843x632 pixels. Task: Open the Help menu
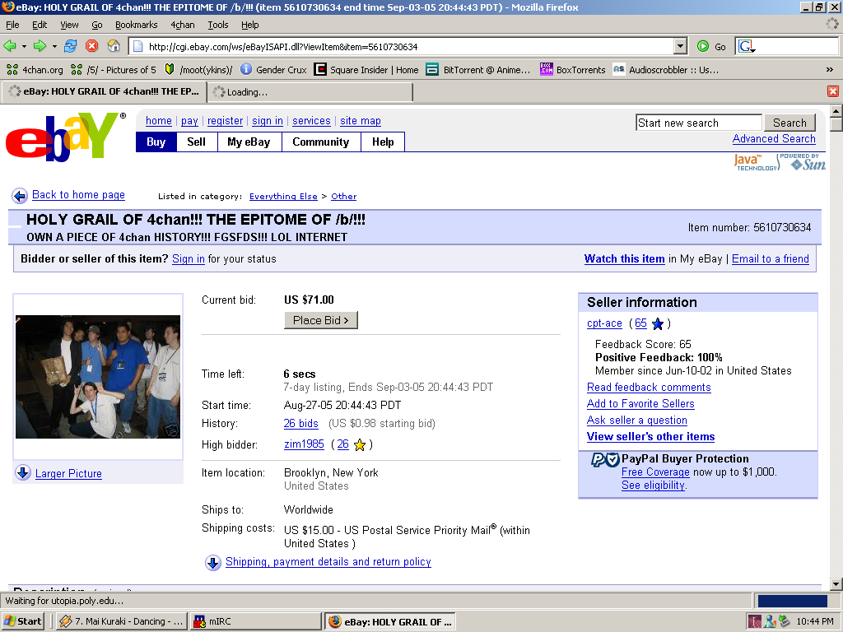[249, 25]
